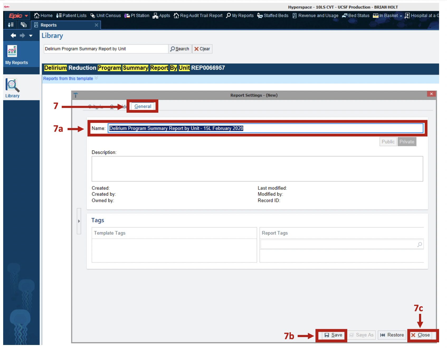Open Bed Status from toolbar
This screenshot has height=350, width=447.
pyautogui.click(x=356, y=16)
